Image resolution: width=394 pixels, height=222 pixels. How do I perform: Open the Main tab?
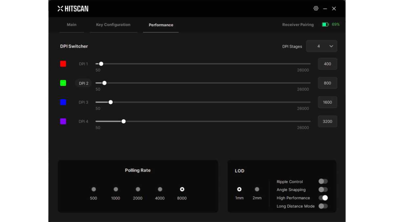pyautogui.click(x=72, y=24)
